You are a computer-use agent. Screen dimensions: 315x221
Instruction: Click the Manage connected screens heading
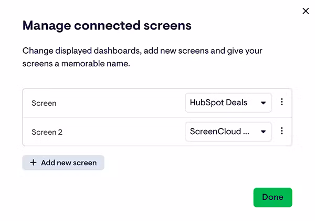pos(107,25)
